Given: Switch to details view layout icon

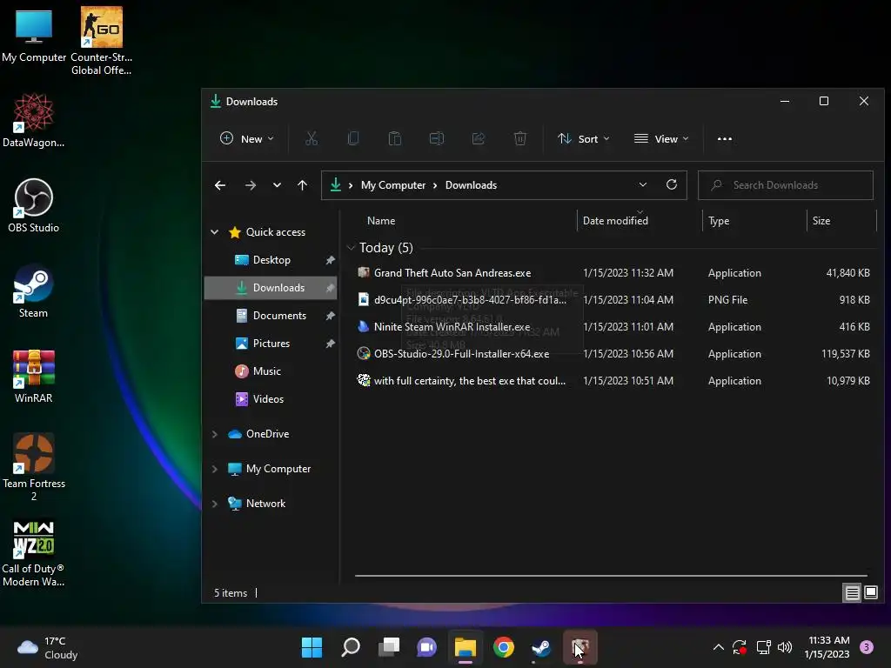Looking at the screenshot, I should (853, 593).
